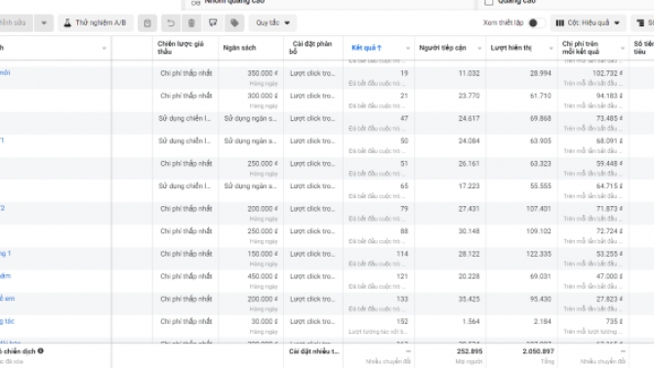Open the dropdown arrow in 'Lượt hiển thị' header
Image resolution: width=654 pixels, height=368 pixels.
tap(551, 49)
